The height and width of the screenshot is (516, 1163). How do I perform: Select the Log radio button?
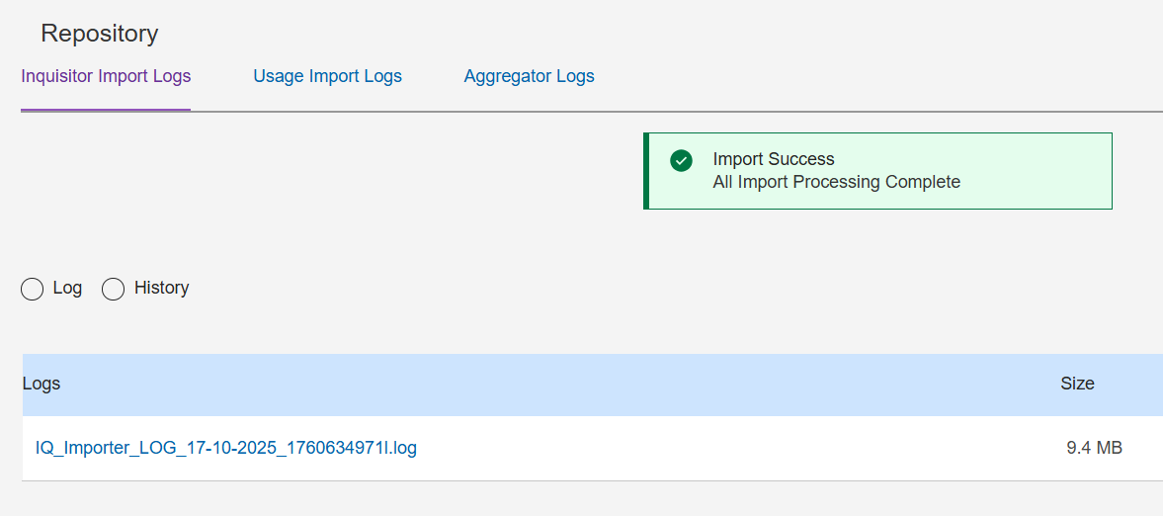point(32,289)
